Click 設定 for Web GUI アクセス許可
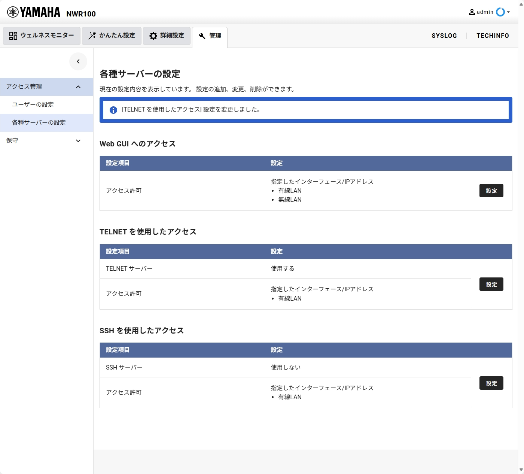 pyautogui.click(x=491, y=191)
